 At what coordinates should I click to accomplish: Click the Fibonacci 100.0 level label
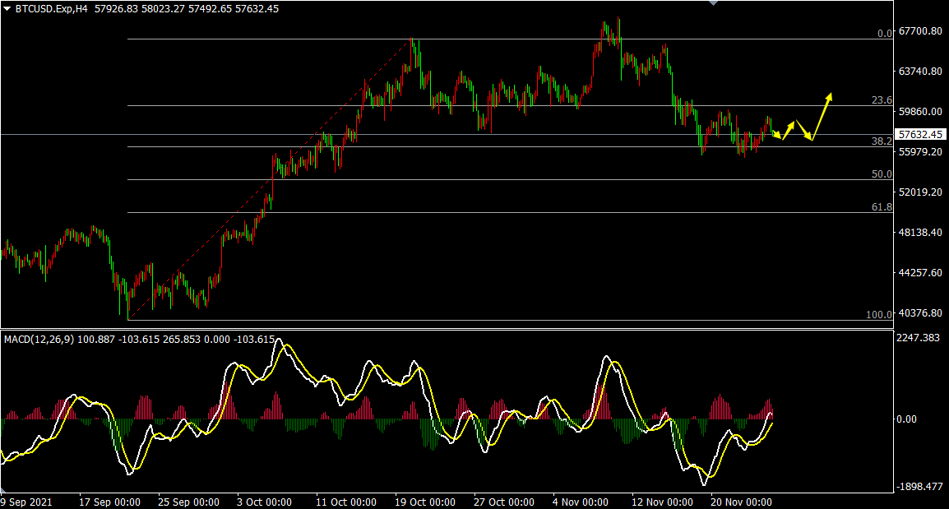879,315
